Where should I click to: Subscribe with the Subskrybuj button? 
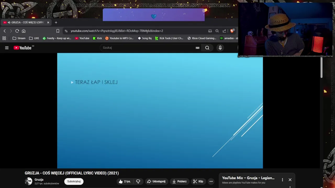74,181
